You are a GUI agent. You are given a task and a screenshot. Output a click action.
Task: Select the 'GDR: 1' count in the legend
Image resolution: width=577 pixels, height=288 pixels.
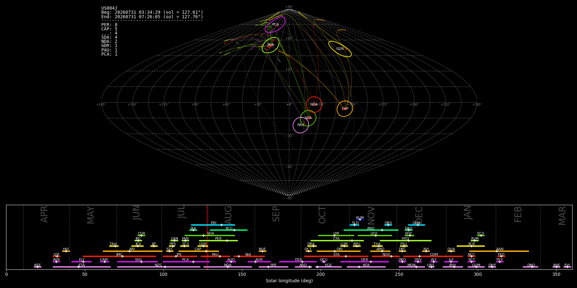coord(109,46)
